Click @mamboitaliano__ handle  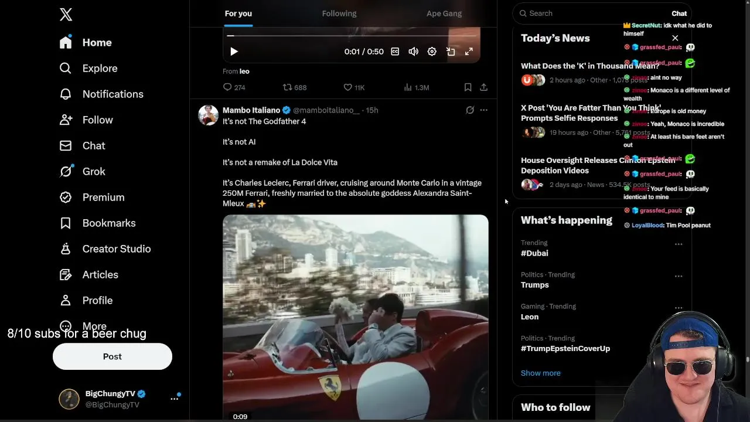click(x=326, y=110)
